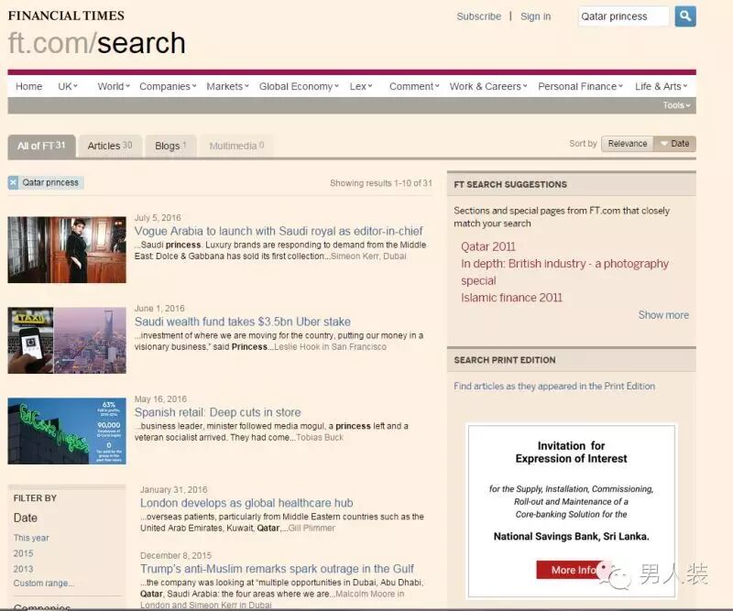Expand the Life & Arts menu
733x611 pixels.
(661, 86)
